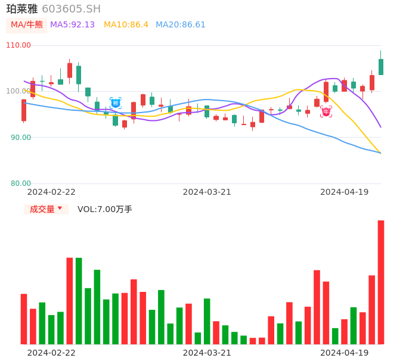This screenshot has height=361, width=409.
Task: Click the 2024-03-21 date label under volume chart
Action: [x=207, y=353]
